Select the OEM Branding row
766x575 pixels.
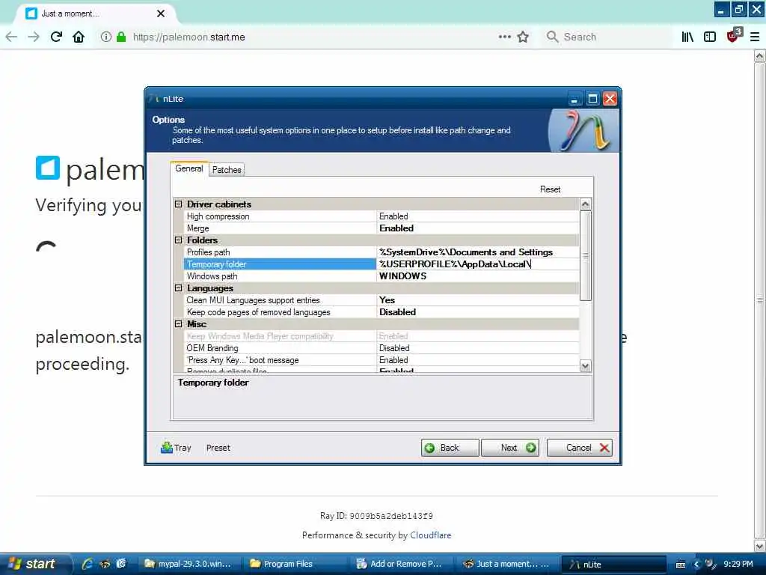click(381, 348)
